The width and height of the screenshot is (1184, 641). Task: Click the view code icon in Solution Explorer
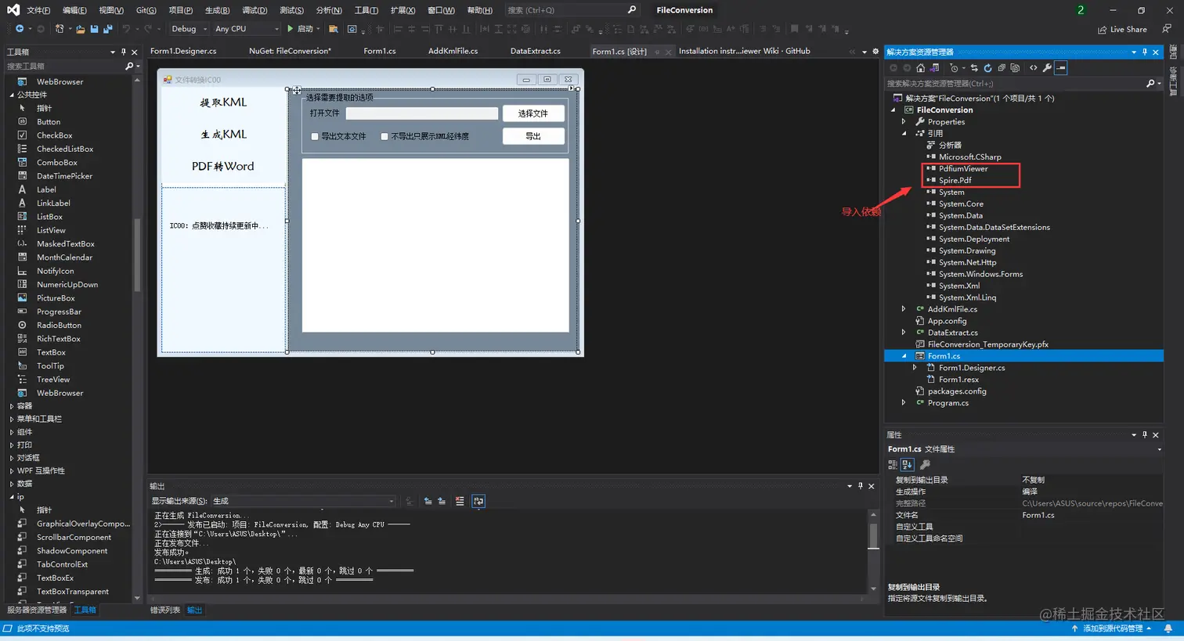tap(1034, 68)
